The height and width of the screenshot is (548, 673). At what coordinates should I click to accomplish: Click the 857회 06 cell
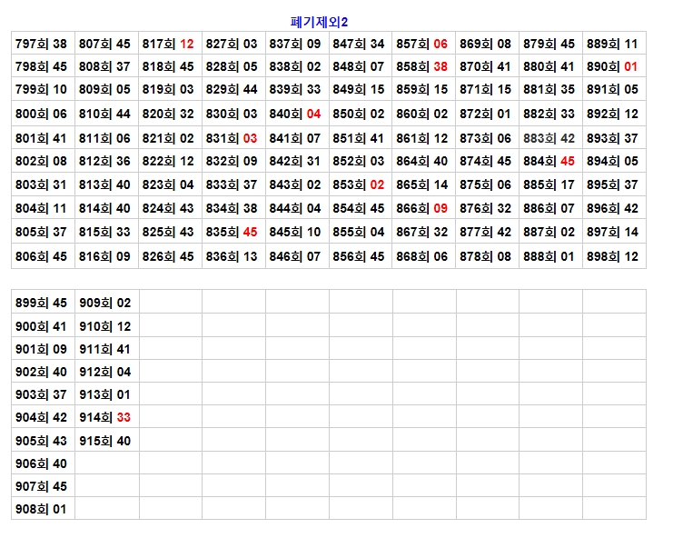coord(423,44)
